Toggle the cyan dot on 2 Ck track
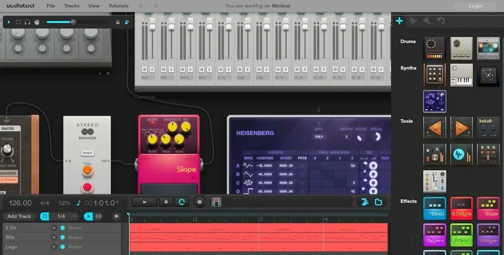504x255 pixels. point(62,228)
